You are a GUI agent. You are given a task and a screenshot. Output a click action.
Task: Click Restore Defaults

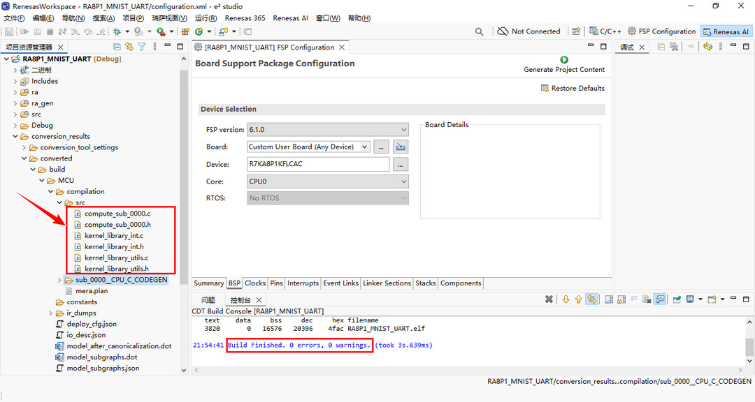(x=573, y=89)
